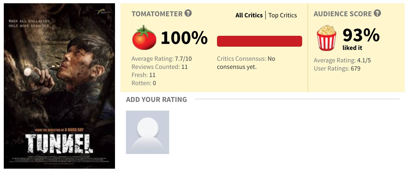Click the red Tomatometer score bar
Image resolution: width=409 pixels, height=173 pixels.
point(259,41)
